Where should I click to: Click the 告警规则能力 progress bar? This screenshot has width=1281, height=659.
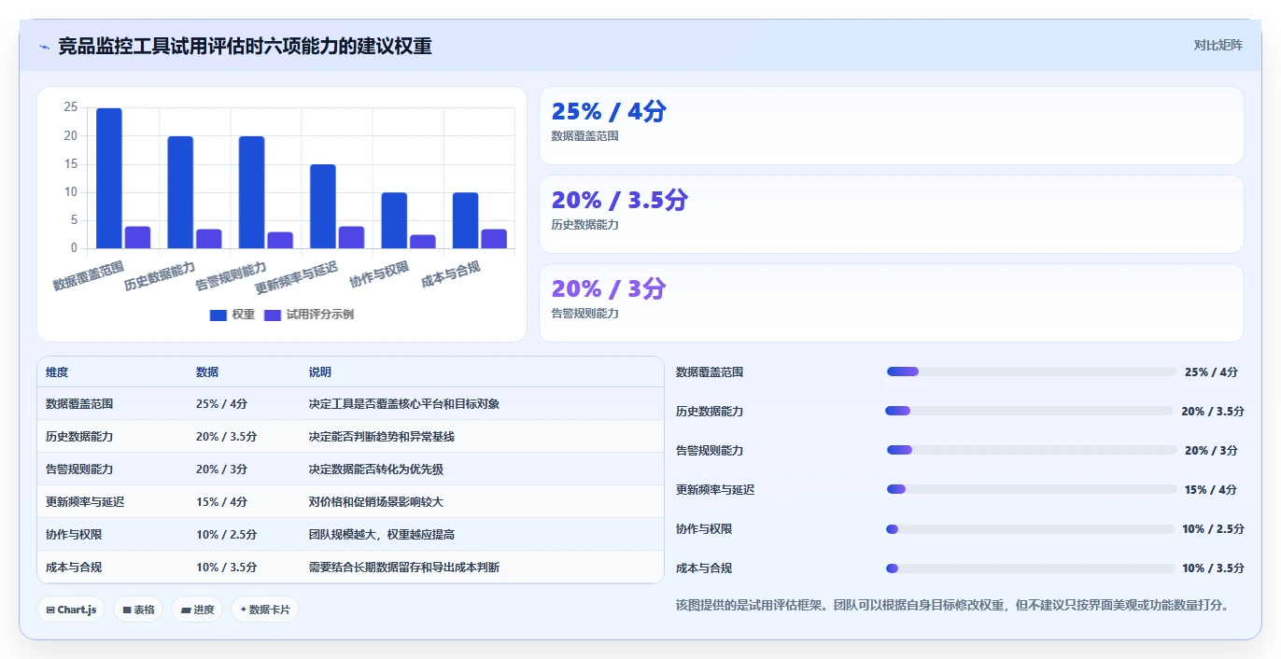[x=1032, y=450]
